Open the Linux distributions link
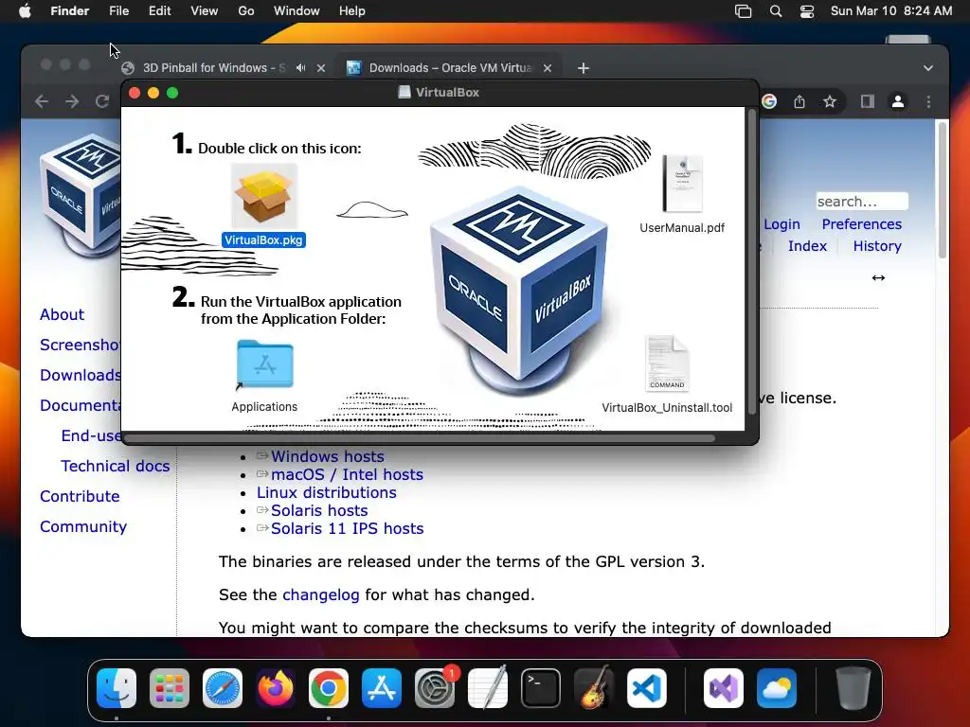This screenshot has width=970, height=727. (x=327, y=492)
